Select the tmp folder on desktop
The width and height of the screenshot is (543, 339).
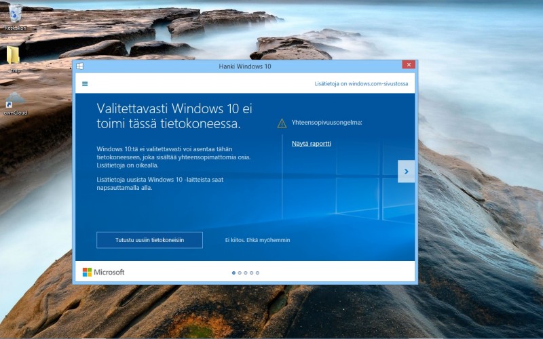click(14, 57)
